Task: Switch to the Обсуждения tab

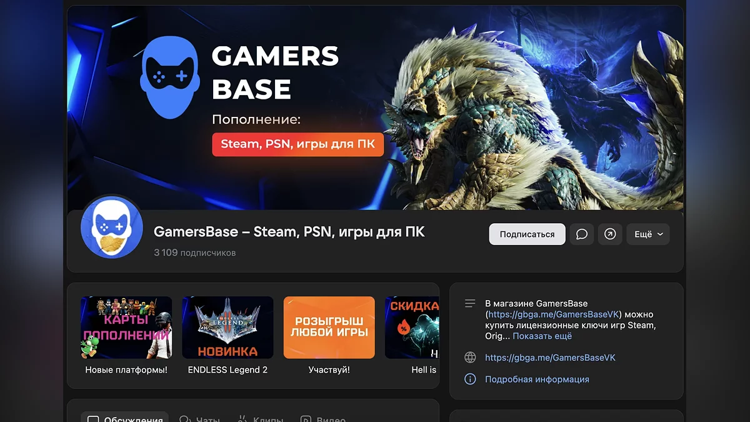Action: 125,418
